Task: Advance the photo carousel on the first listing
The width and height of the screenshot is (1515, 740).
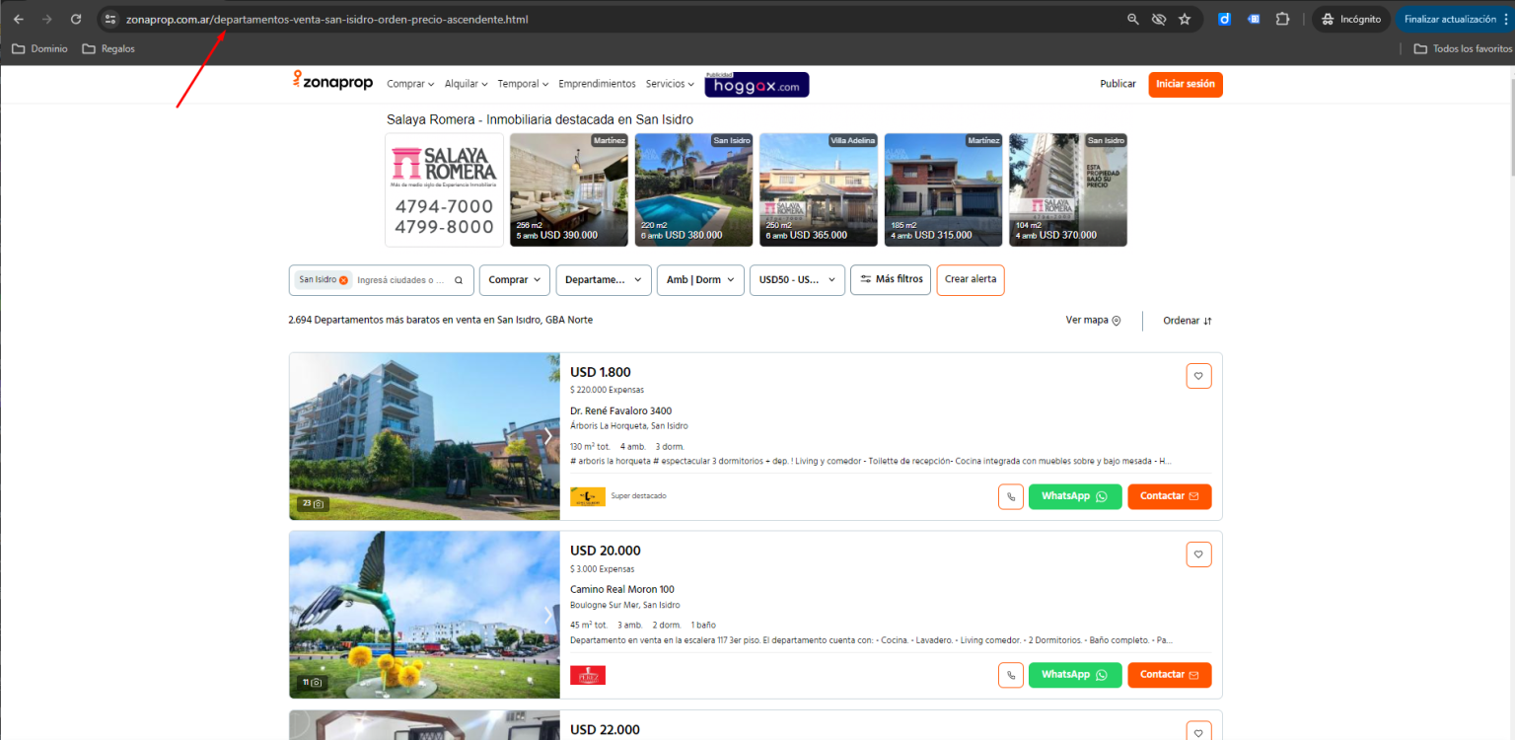Action: pyautogui.click(x=548, y=435)
